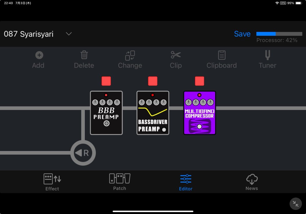Image resolution: width=306 pixels, height=214 pixels.
Task: Click the 22:40 clock in status bar
Action: pos(8,3)
